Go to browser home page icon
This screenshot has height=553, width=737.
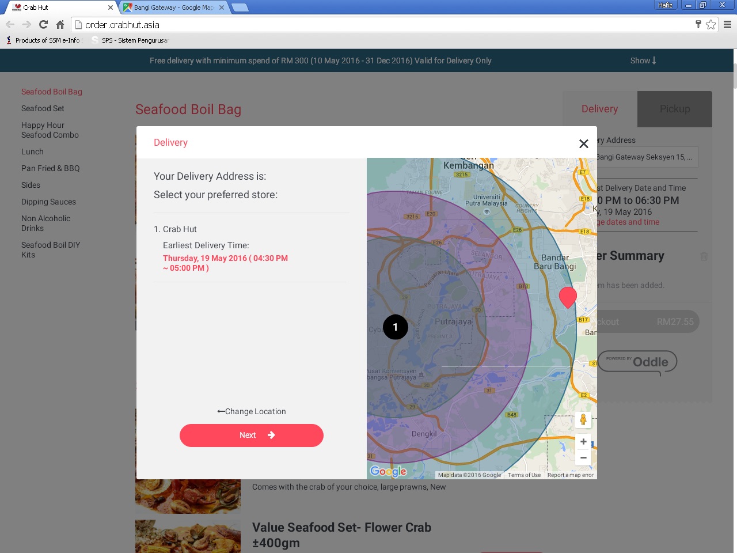point(60,24)
